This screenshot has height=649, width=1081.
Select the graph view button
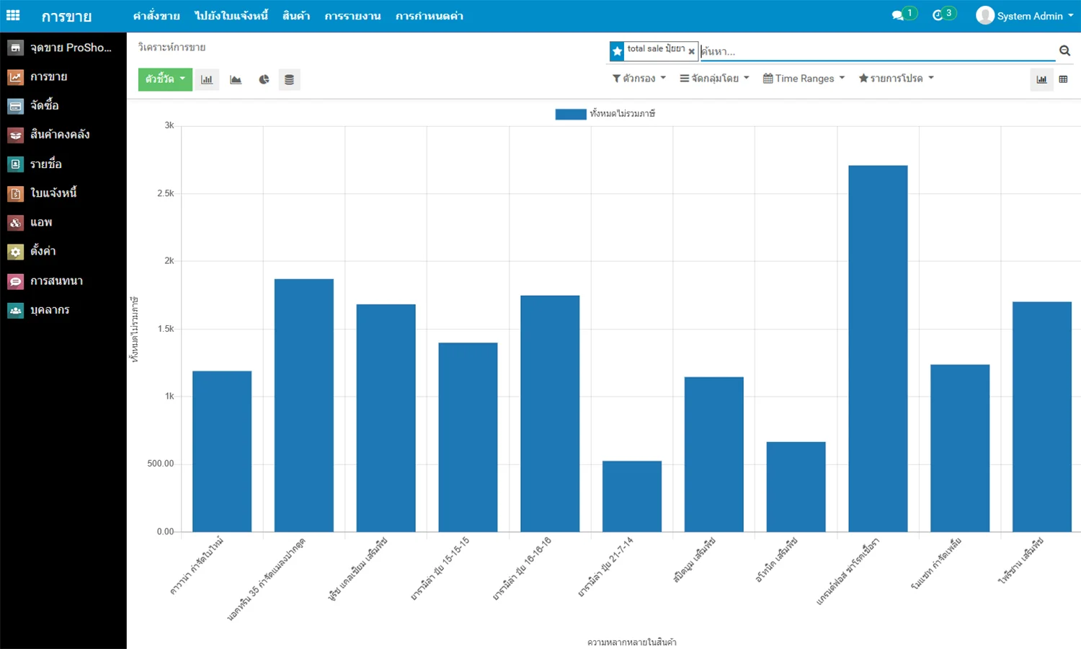coord(1041,79)
